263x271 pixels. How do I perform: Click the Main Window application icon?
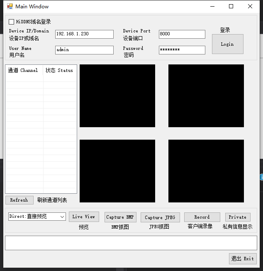point(10,6)
